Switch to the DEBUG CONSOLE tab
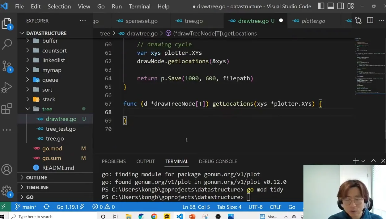This screenshot has height=219, width=386. pos(218,161)
